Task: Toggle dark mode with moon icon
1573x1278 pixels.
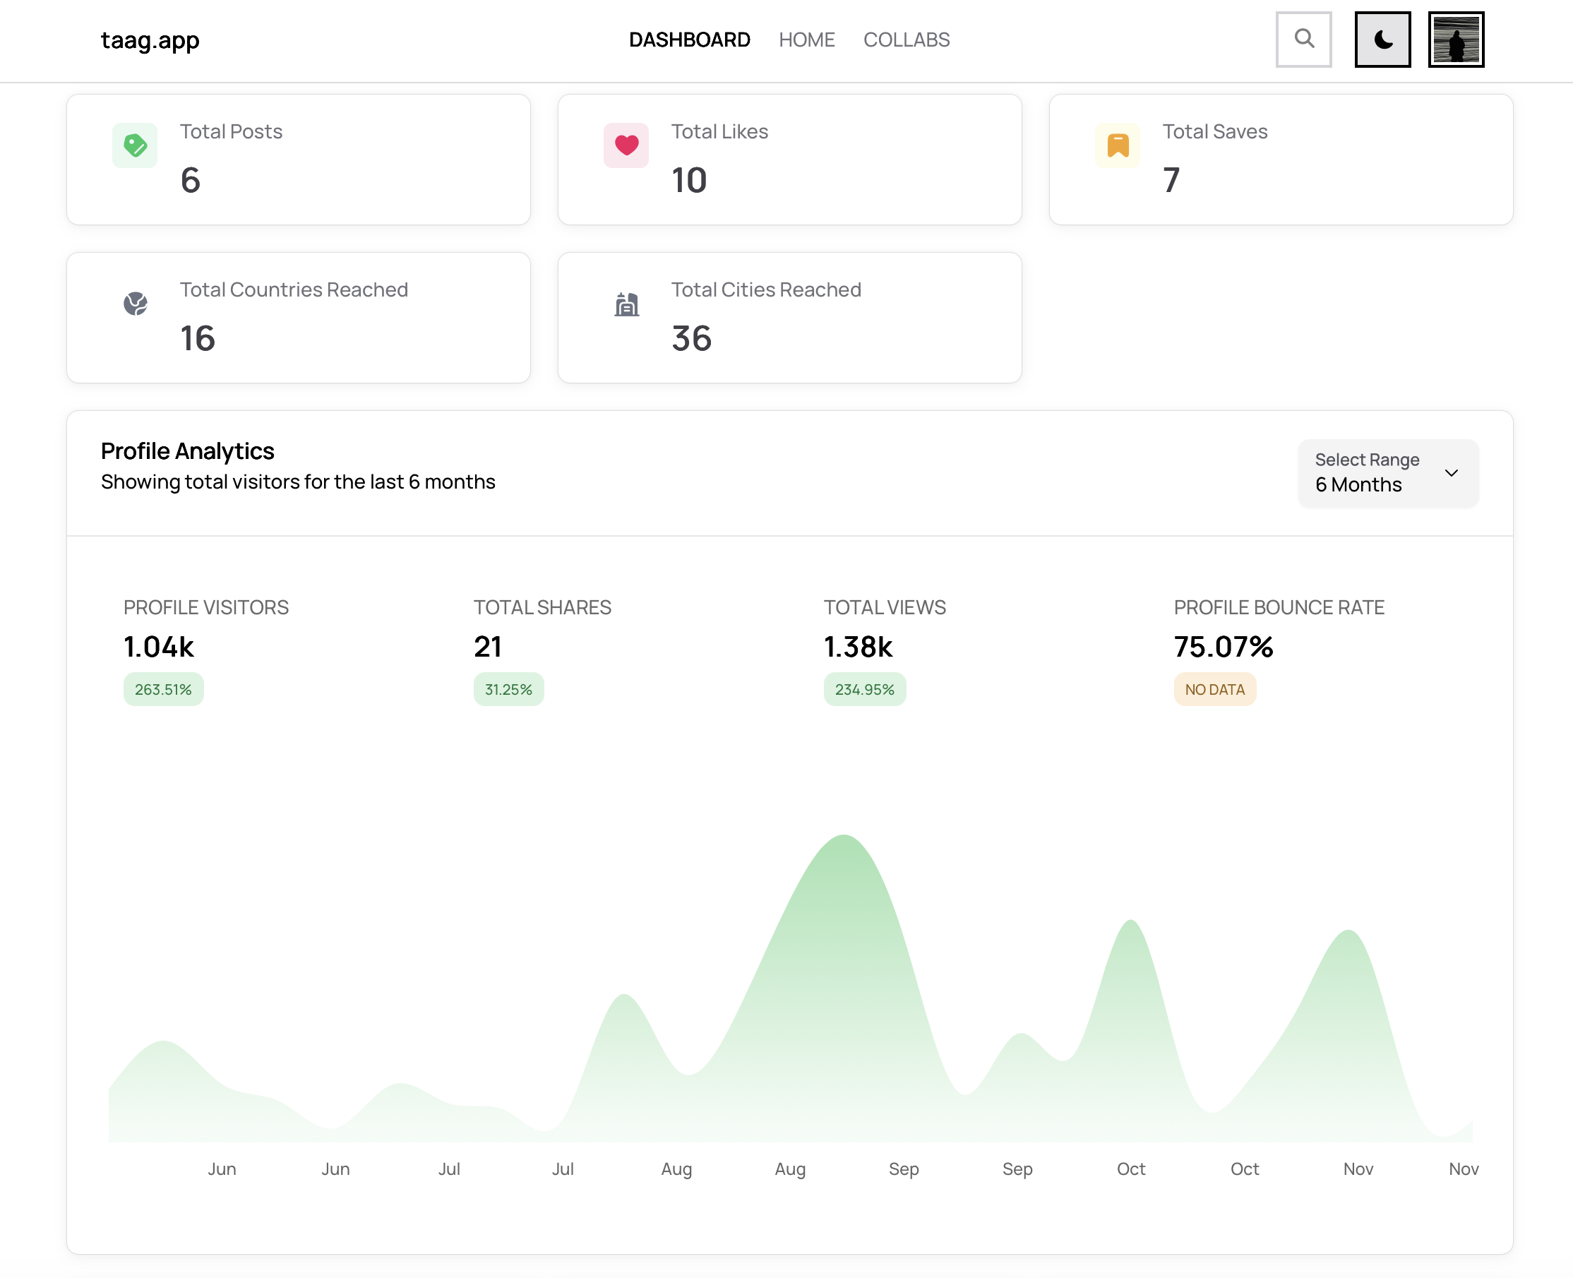Action: 1382,39
